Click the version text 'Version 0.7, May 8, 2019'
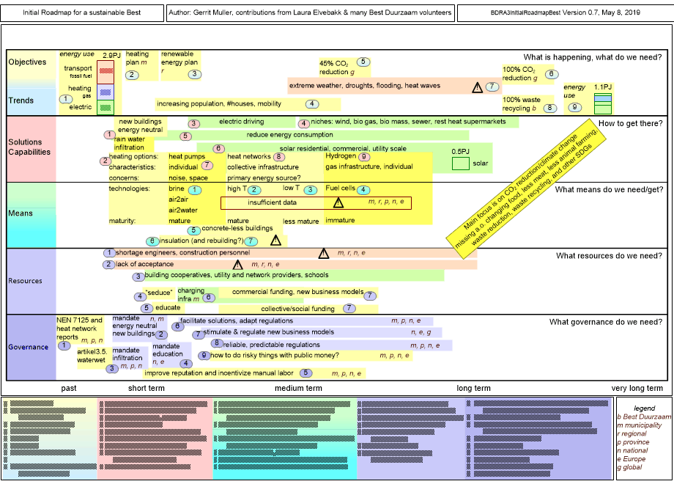 (x=601, y=12)
